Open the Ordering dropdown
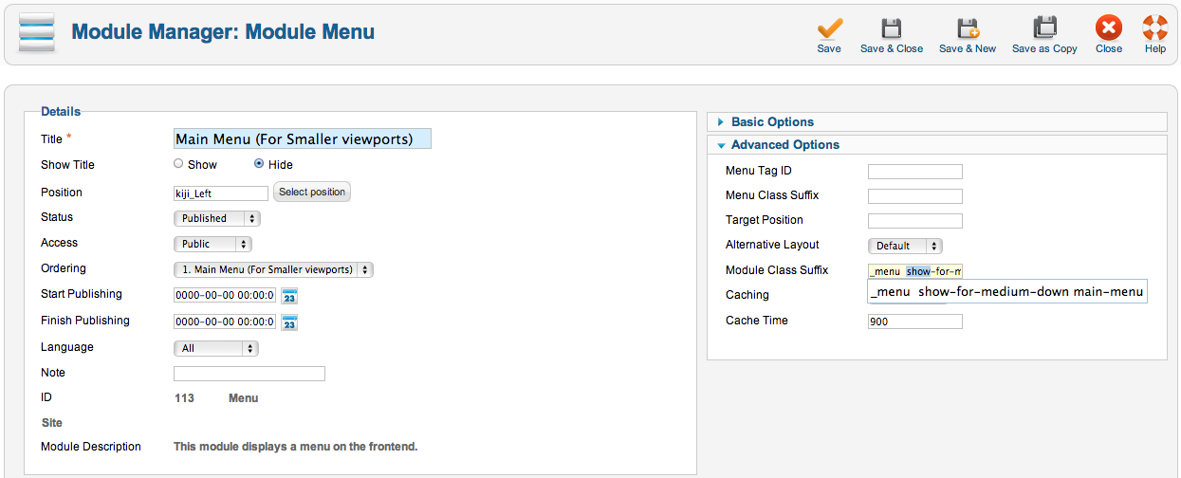The width and height of the screenshot is (1181, 478). click(273, 269)
